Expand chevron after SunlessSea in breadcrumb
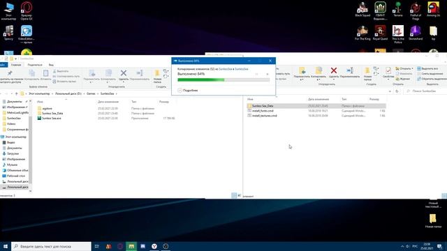447x251 pixels. 117,93
